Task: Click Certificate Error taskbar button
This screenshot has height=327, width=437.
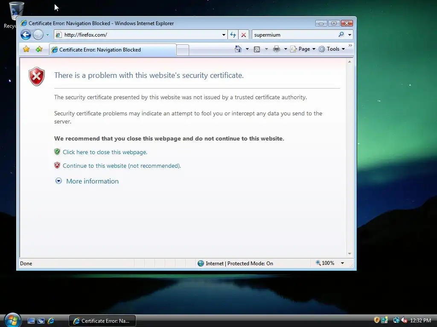Action: 102,321
